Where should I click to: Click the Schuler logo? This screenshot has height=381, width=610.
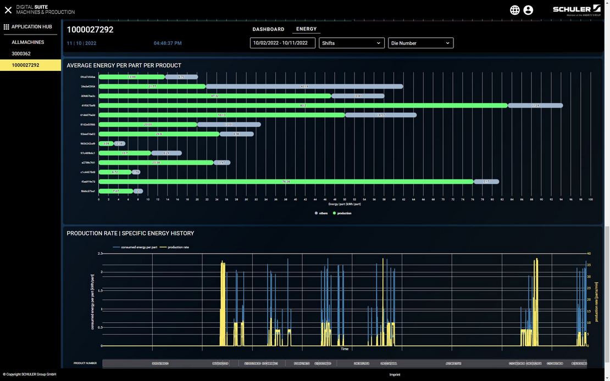(576, 10)
